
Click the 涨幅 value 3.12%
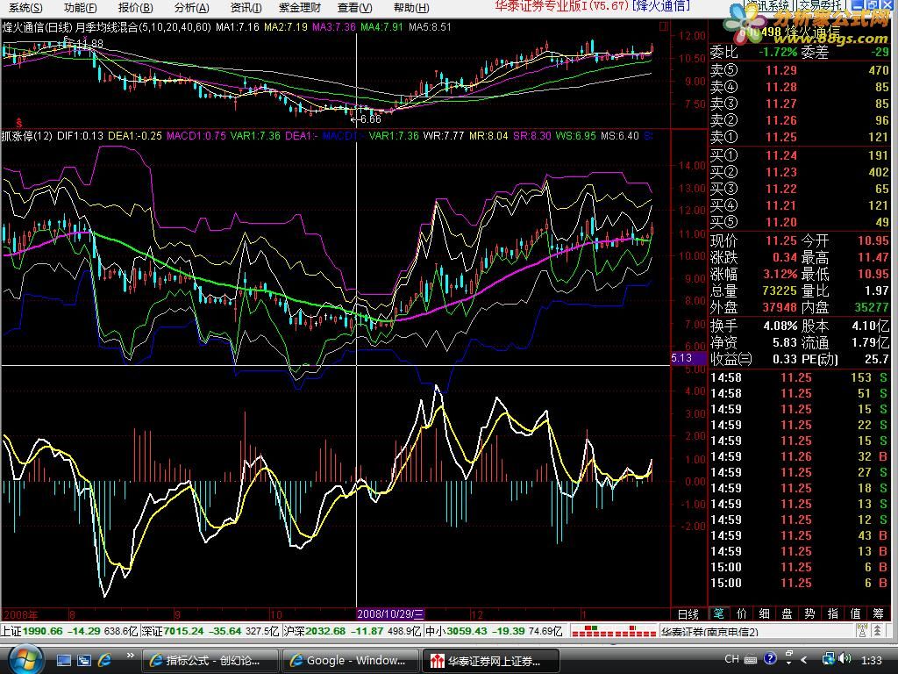780,274
